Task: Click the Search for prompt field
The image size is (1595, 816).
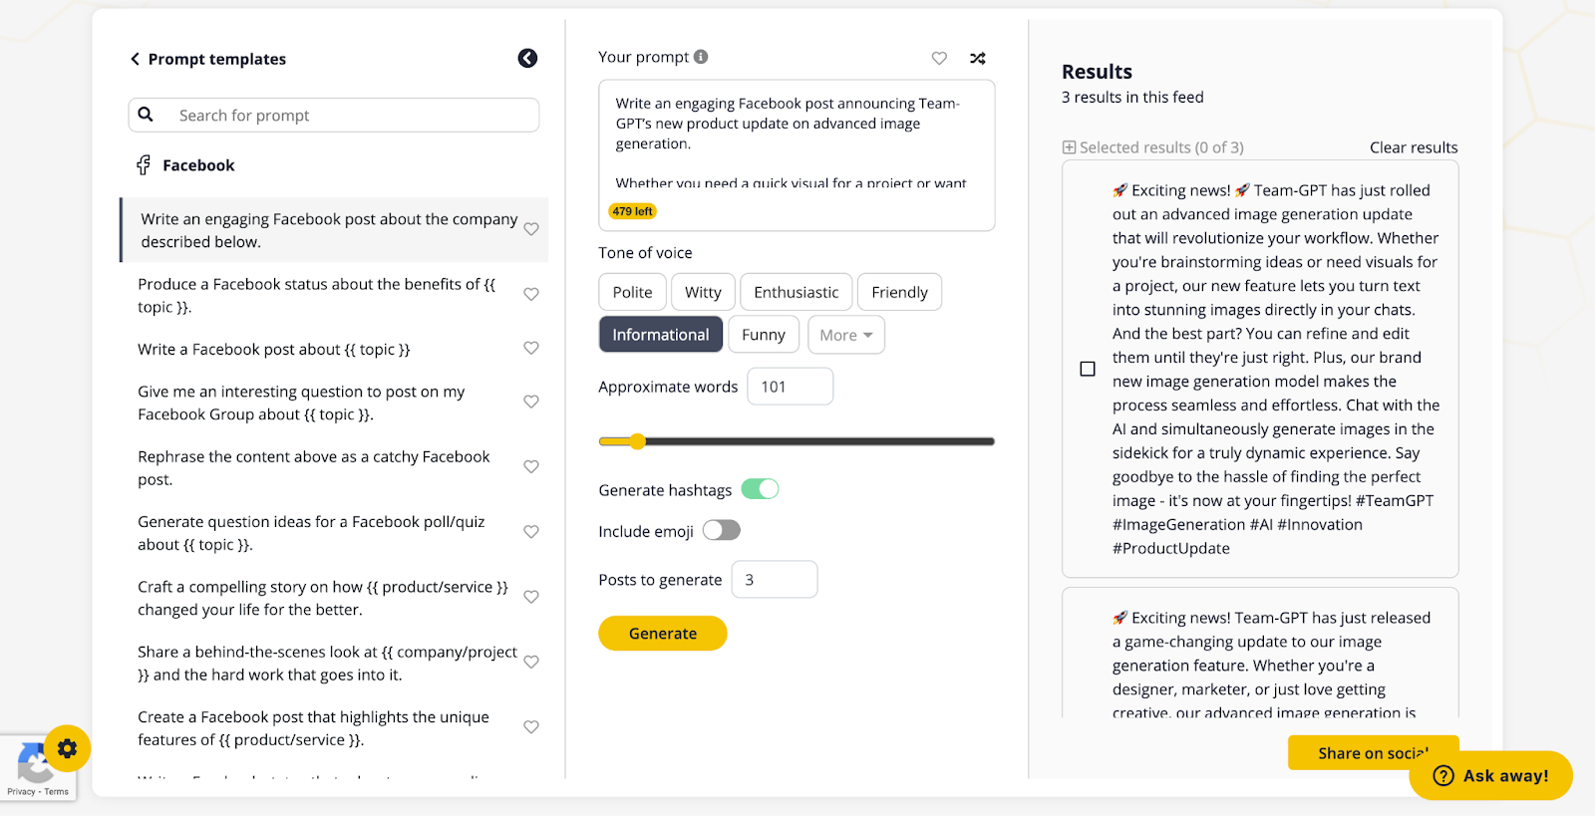Action: (x=334, y=115)
